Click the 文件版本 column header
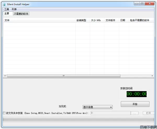Image resolution: width=157 pixels, height=129 pixels. tap(112, 20)
